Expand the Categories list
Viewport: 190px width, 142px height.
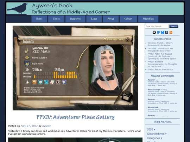tap(154, 138)
